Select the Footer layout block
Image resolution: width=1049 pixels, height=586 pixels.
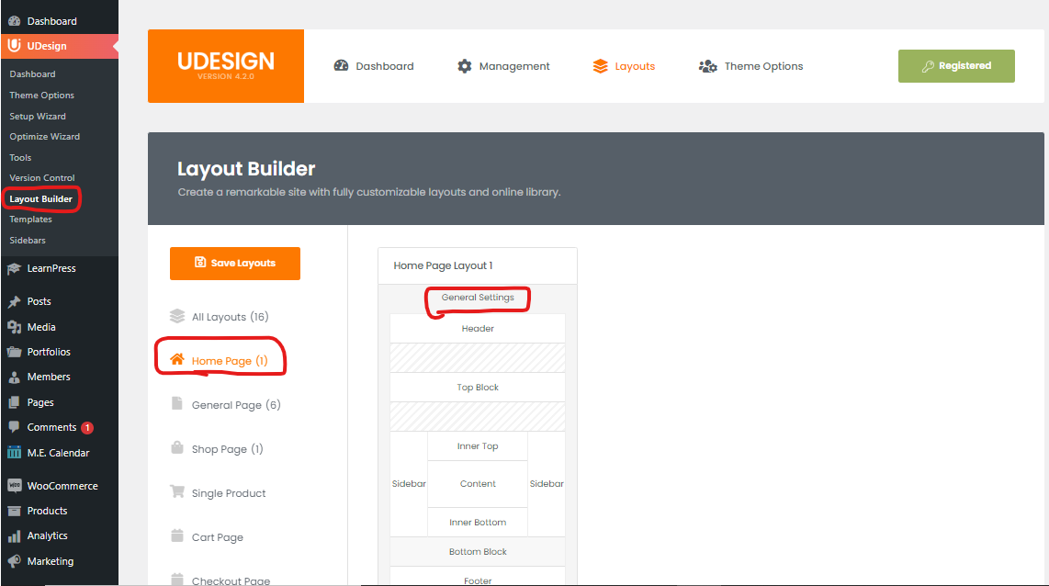(x=478, y=578)
